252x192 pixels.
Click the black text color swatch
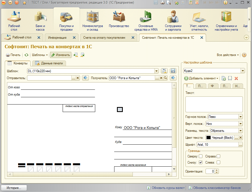click(209, 138)
